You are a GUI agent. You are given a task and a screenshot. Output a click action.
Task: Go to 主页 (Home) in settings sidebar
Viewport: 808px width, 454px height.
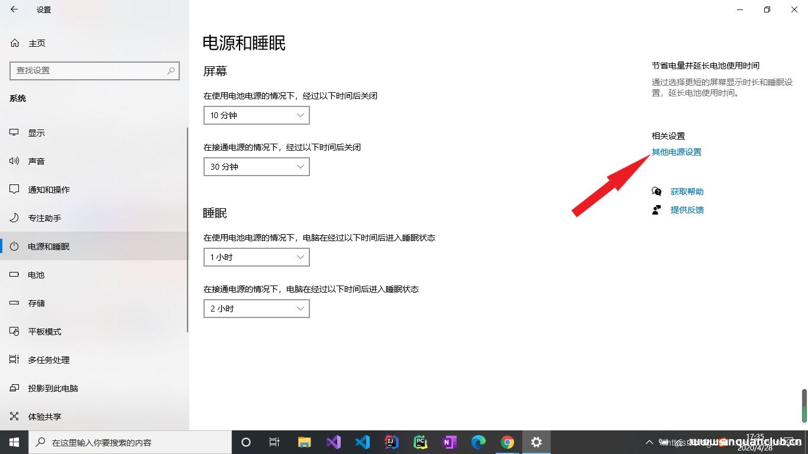pyautogui.click(x=36, y=43)
